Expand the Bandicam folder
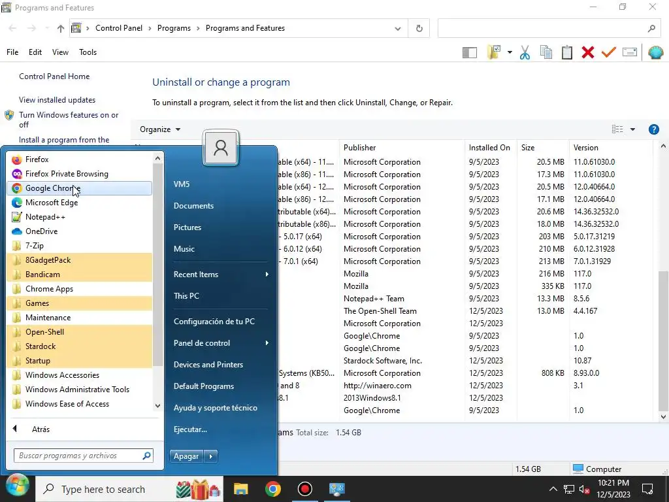The height and width of the screenshot is (502, 669). coord(79,275)
